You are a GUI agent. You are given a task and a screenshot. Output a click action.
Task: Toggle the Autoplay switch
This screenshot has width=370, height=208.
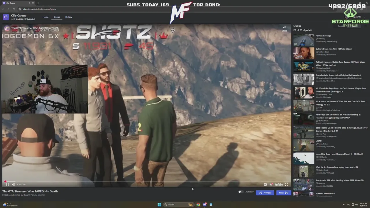240,192
